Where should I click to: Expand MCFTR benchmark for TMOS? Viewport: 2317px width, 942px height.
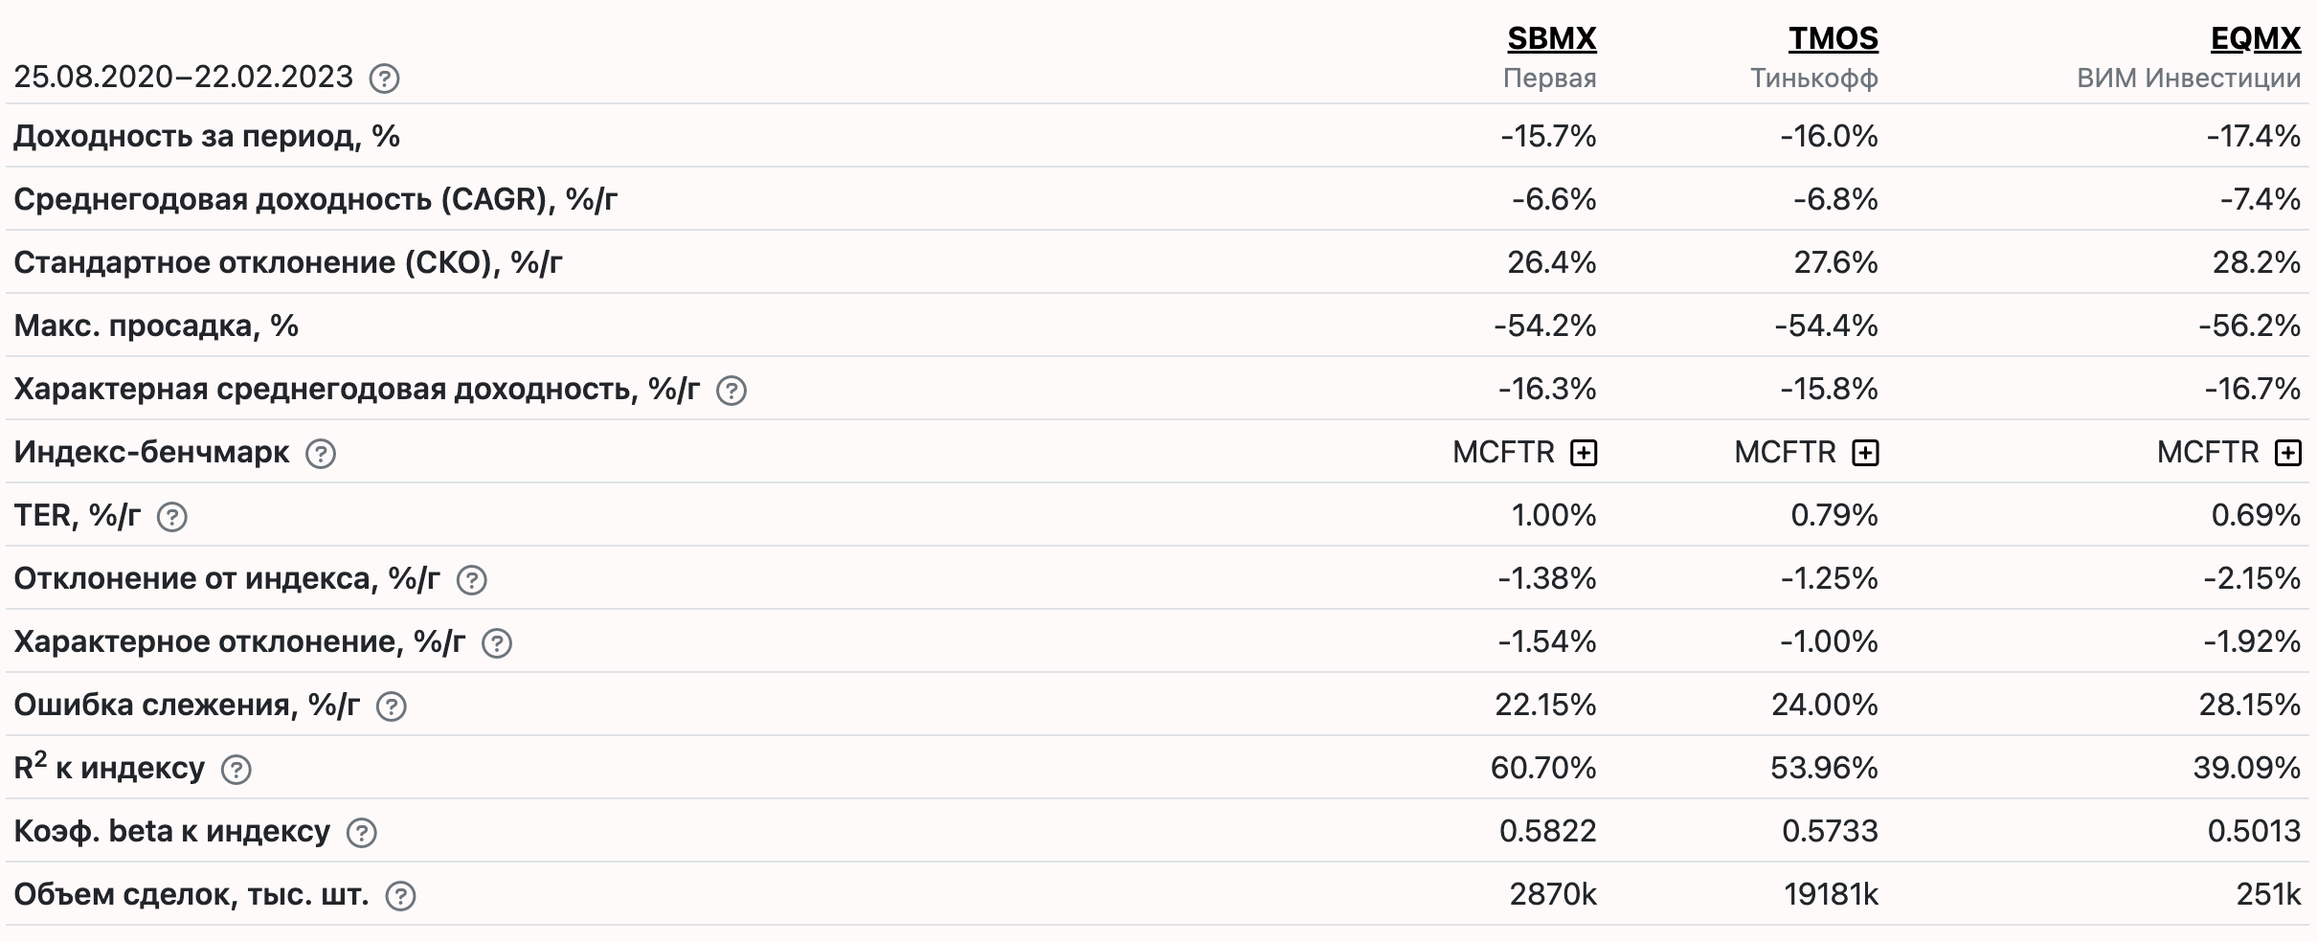(1865, 453)
